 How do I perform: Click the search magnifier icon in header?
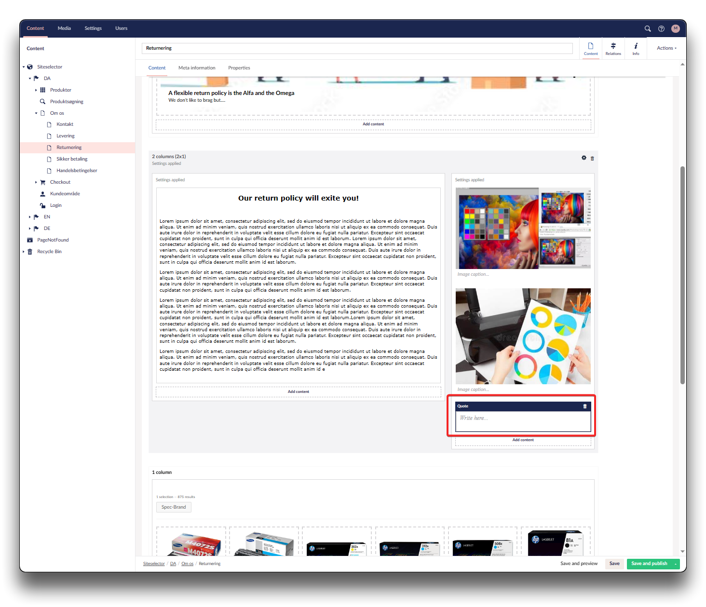tap(648, 28)
